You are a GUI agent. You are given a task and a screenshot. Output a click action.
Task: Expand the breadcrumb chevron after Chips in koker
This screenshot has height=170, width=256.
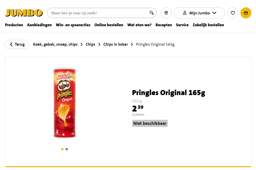[131, 44]
